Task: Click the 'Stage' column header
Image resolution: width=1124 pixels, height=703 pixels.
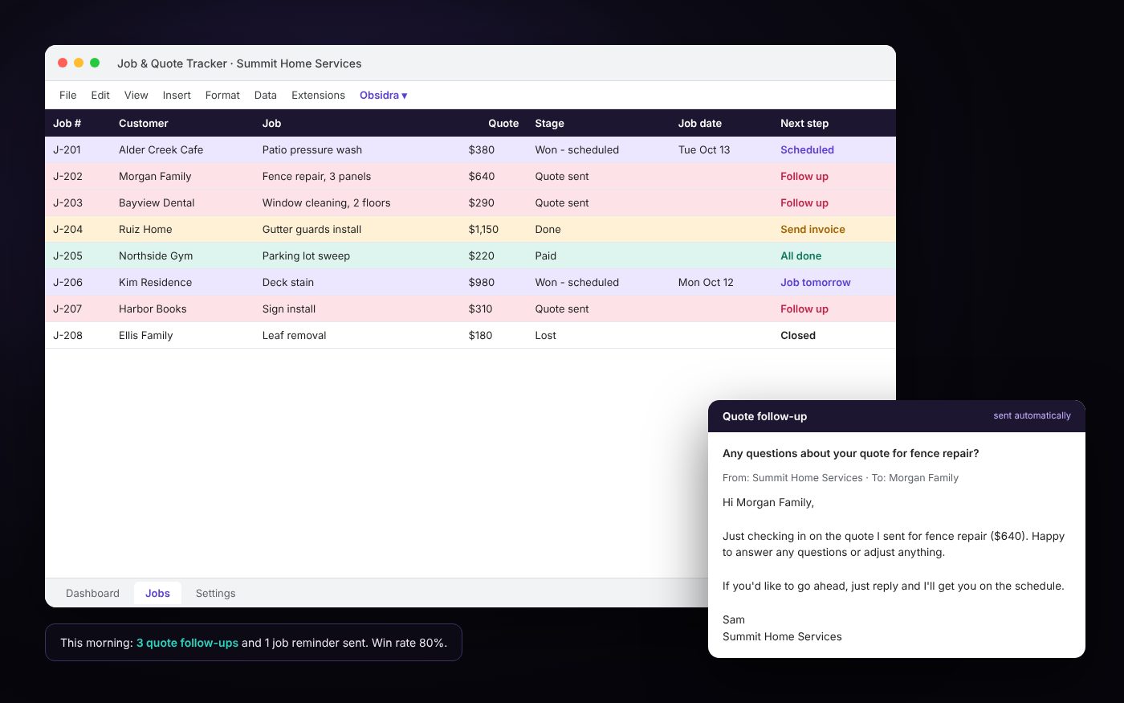Action: coord(549,123)
